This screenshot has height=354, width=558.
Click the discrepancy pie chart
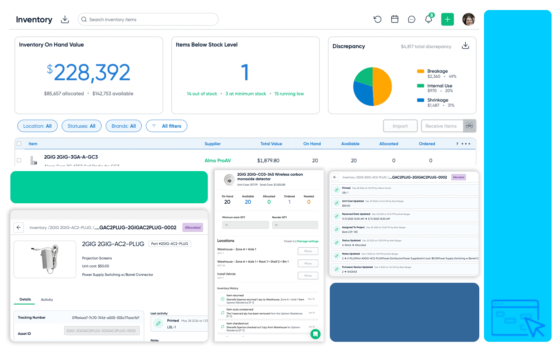coord(372,87)
